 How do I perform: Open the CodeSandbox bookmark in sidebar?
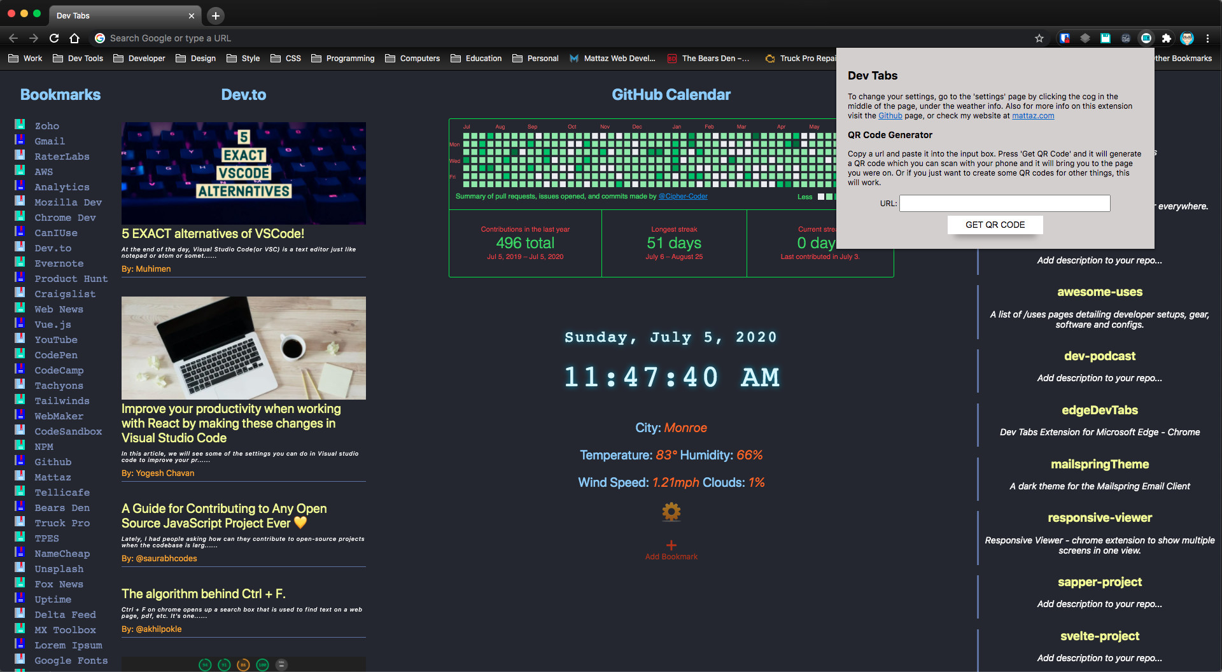pos(68,431)
